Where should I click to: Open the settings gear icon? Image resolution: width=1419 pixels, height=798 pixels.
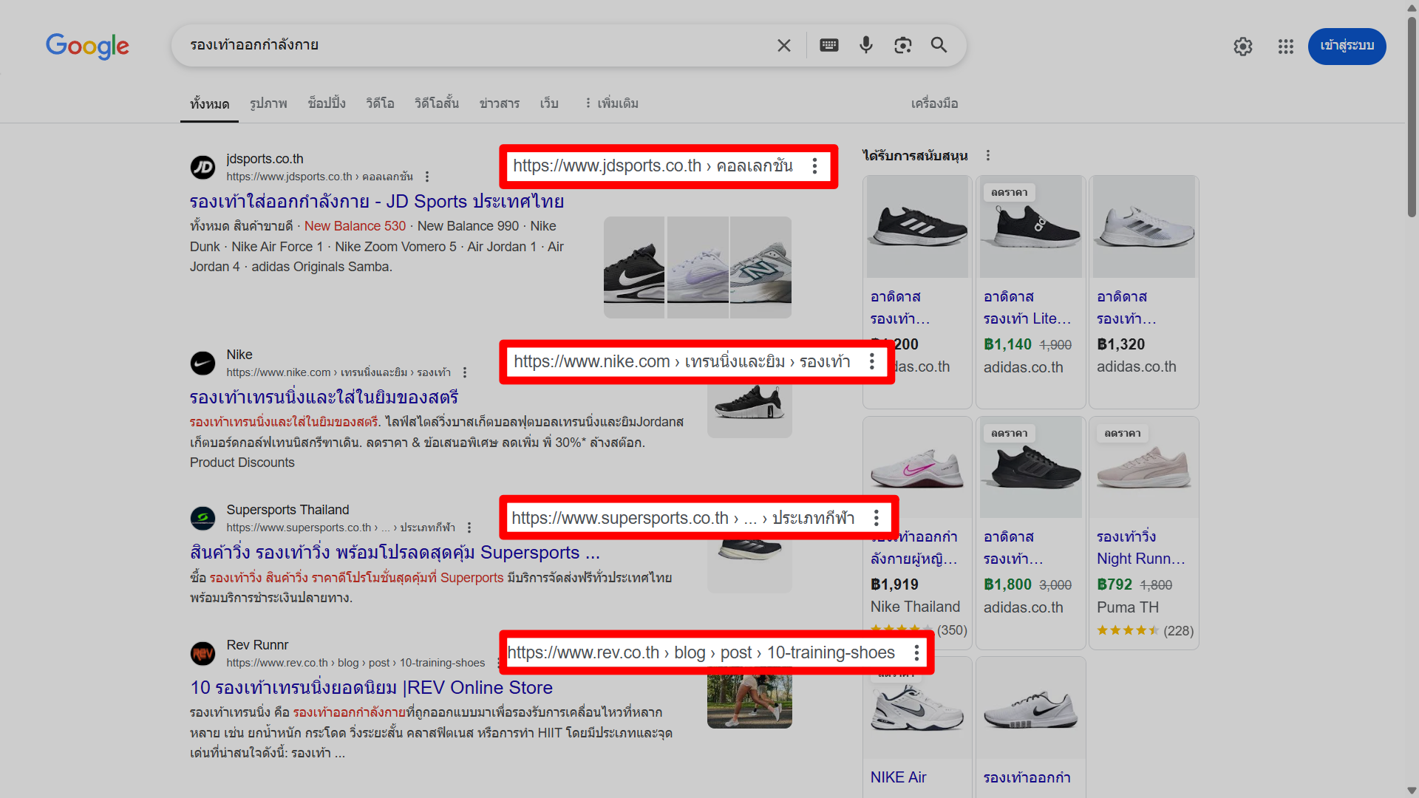point(1243,47)
